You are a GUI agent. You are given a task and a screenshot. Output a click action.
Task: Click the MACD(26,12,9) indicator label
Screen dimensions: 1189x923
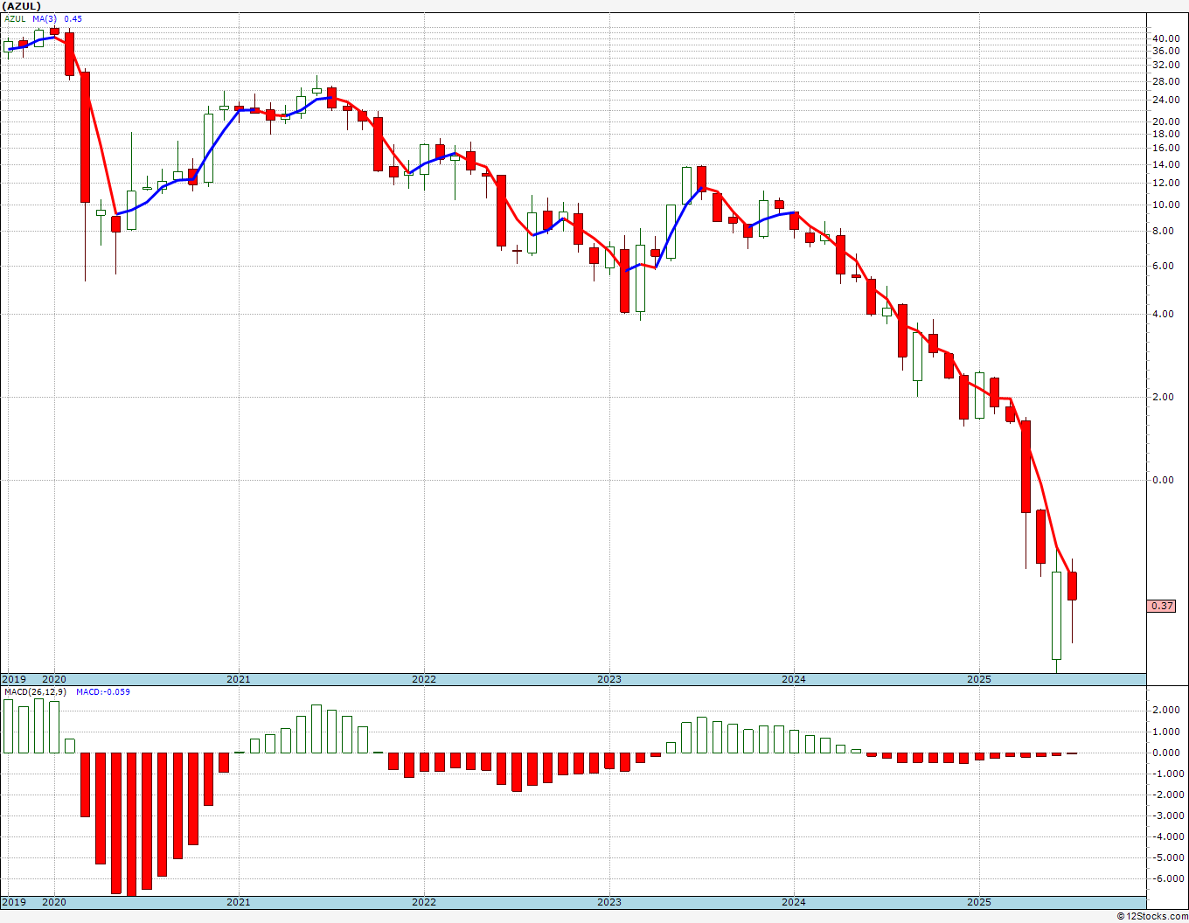35,691
